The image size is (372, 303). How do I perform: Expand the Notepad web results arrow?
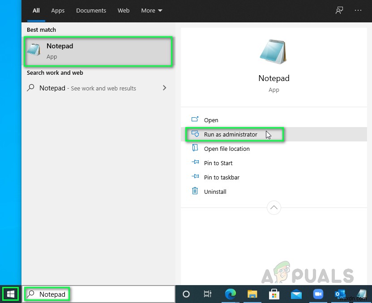[x=165, y=88]
